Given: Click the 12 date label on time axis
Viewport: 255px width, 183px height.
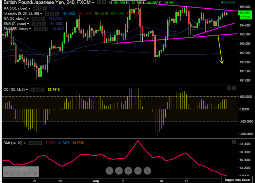Looking at the screenshot, I should click(x=186, y=181).
